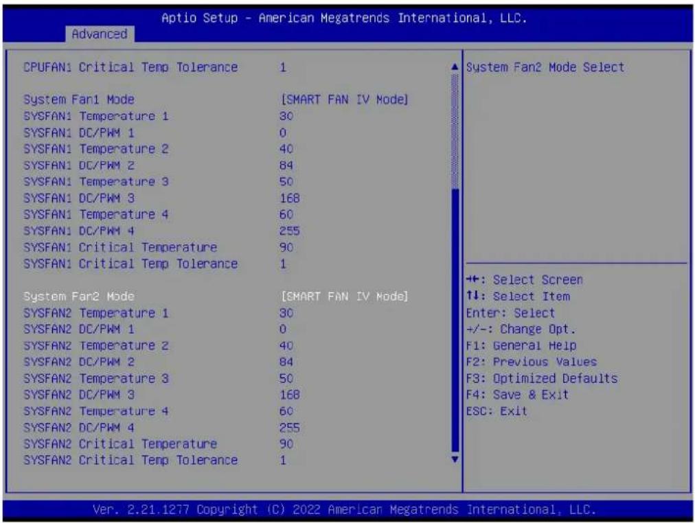Screen dimensions: 695x523
Task: Select SYSFAN1 Critical Temperature label
Action: click(121, 247)
